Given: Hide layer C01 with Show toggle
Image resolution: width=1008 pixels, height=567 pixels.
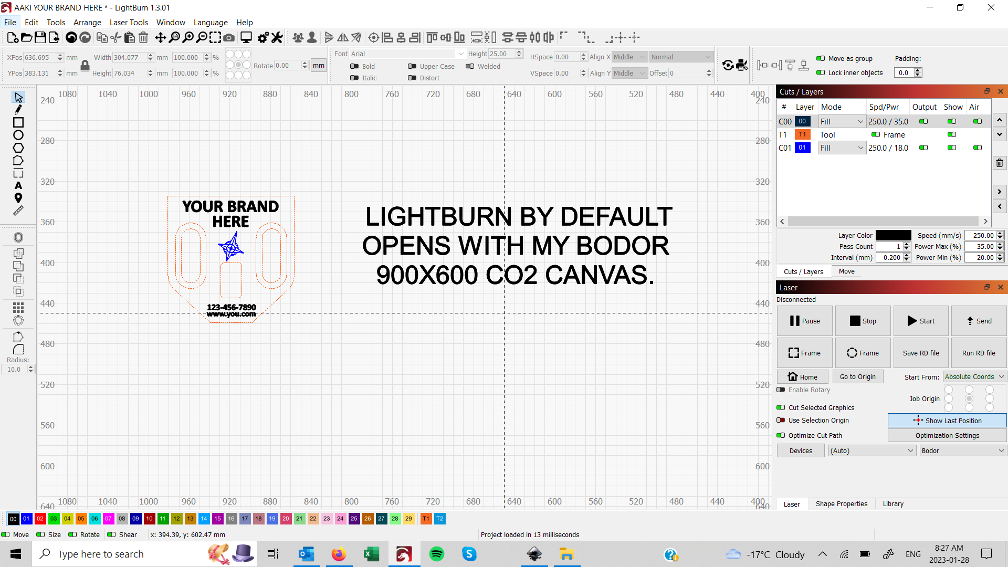Looking at the screenshot, I should pyautogui.click(x=952, y=148).
